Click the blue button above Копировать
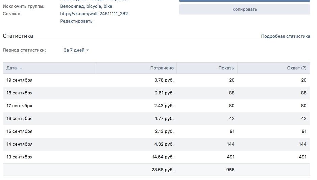The height and width of the screenshot is (180, 317). click(244, 1)
